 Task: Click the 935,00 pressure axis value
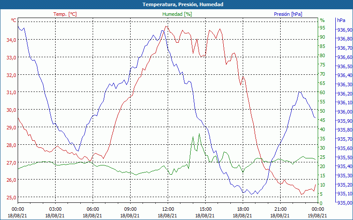click(x=345, y=203)
